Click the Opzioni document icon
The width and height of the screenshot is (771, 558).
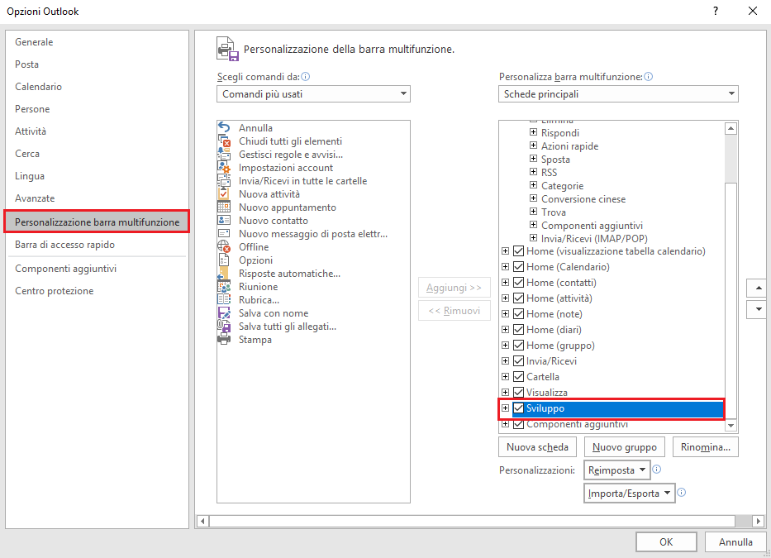click(x=224, y=260)
